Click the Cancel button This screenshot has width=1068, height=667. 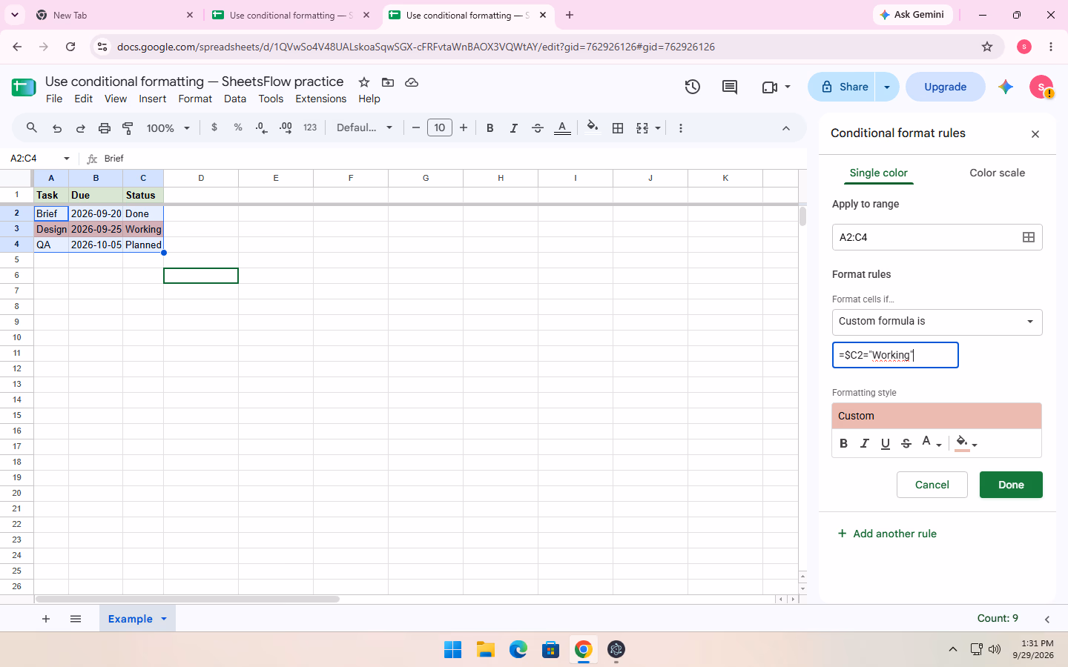[x=932, y=485]
